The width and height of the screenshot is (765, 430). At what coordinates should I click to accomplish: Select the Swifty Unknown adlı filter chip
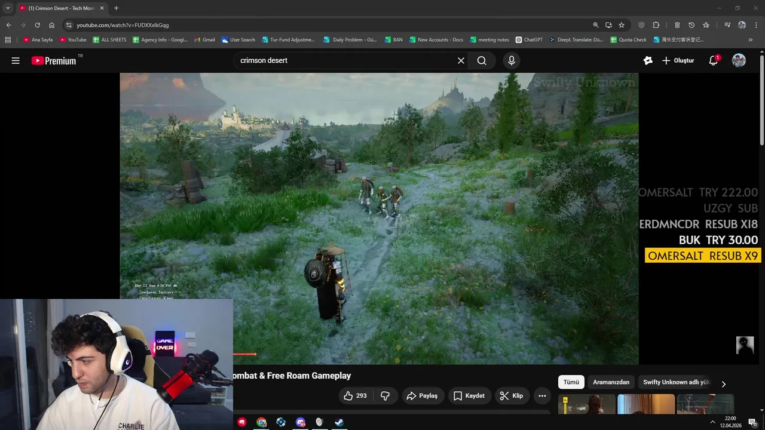pyautogui.click(x=676, y=382)
